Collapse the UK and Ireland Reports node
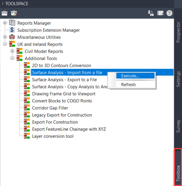The image size is (182, 186). click(5, 44)
